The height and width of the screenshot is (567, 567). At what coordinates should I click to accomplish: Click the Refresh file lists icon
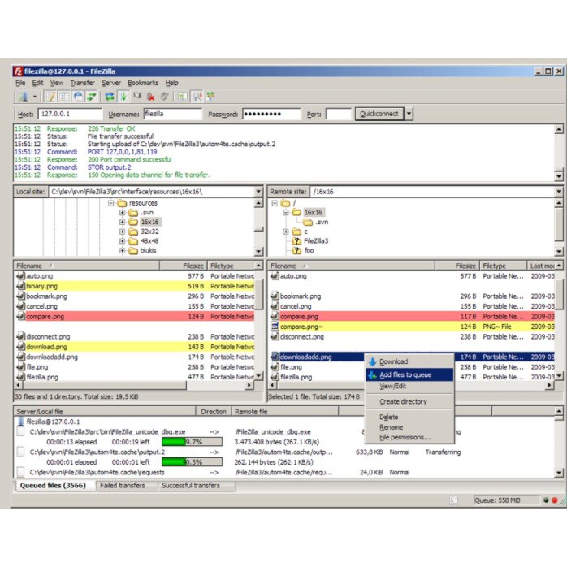tap(108, 97)
